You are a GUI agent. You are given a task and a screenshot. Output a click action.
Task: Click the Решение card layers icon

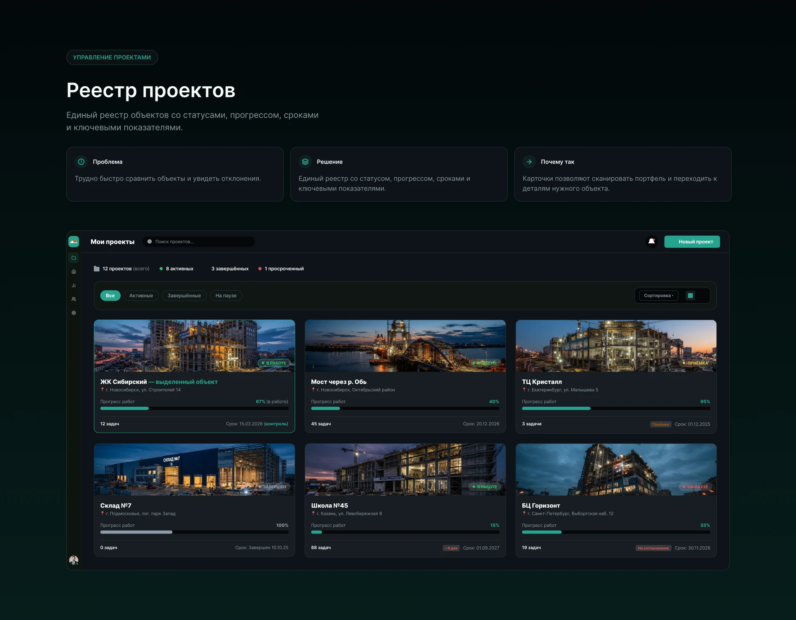pos(305,162)
